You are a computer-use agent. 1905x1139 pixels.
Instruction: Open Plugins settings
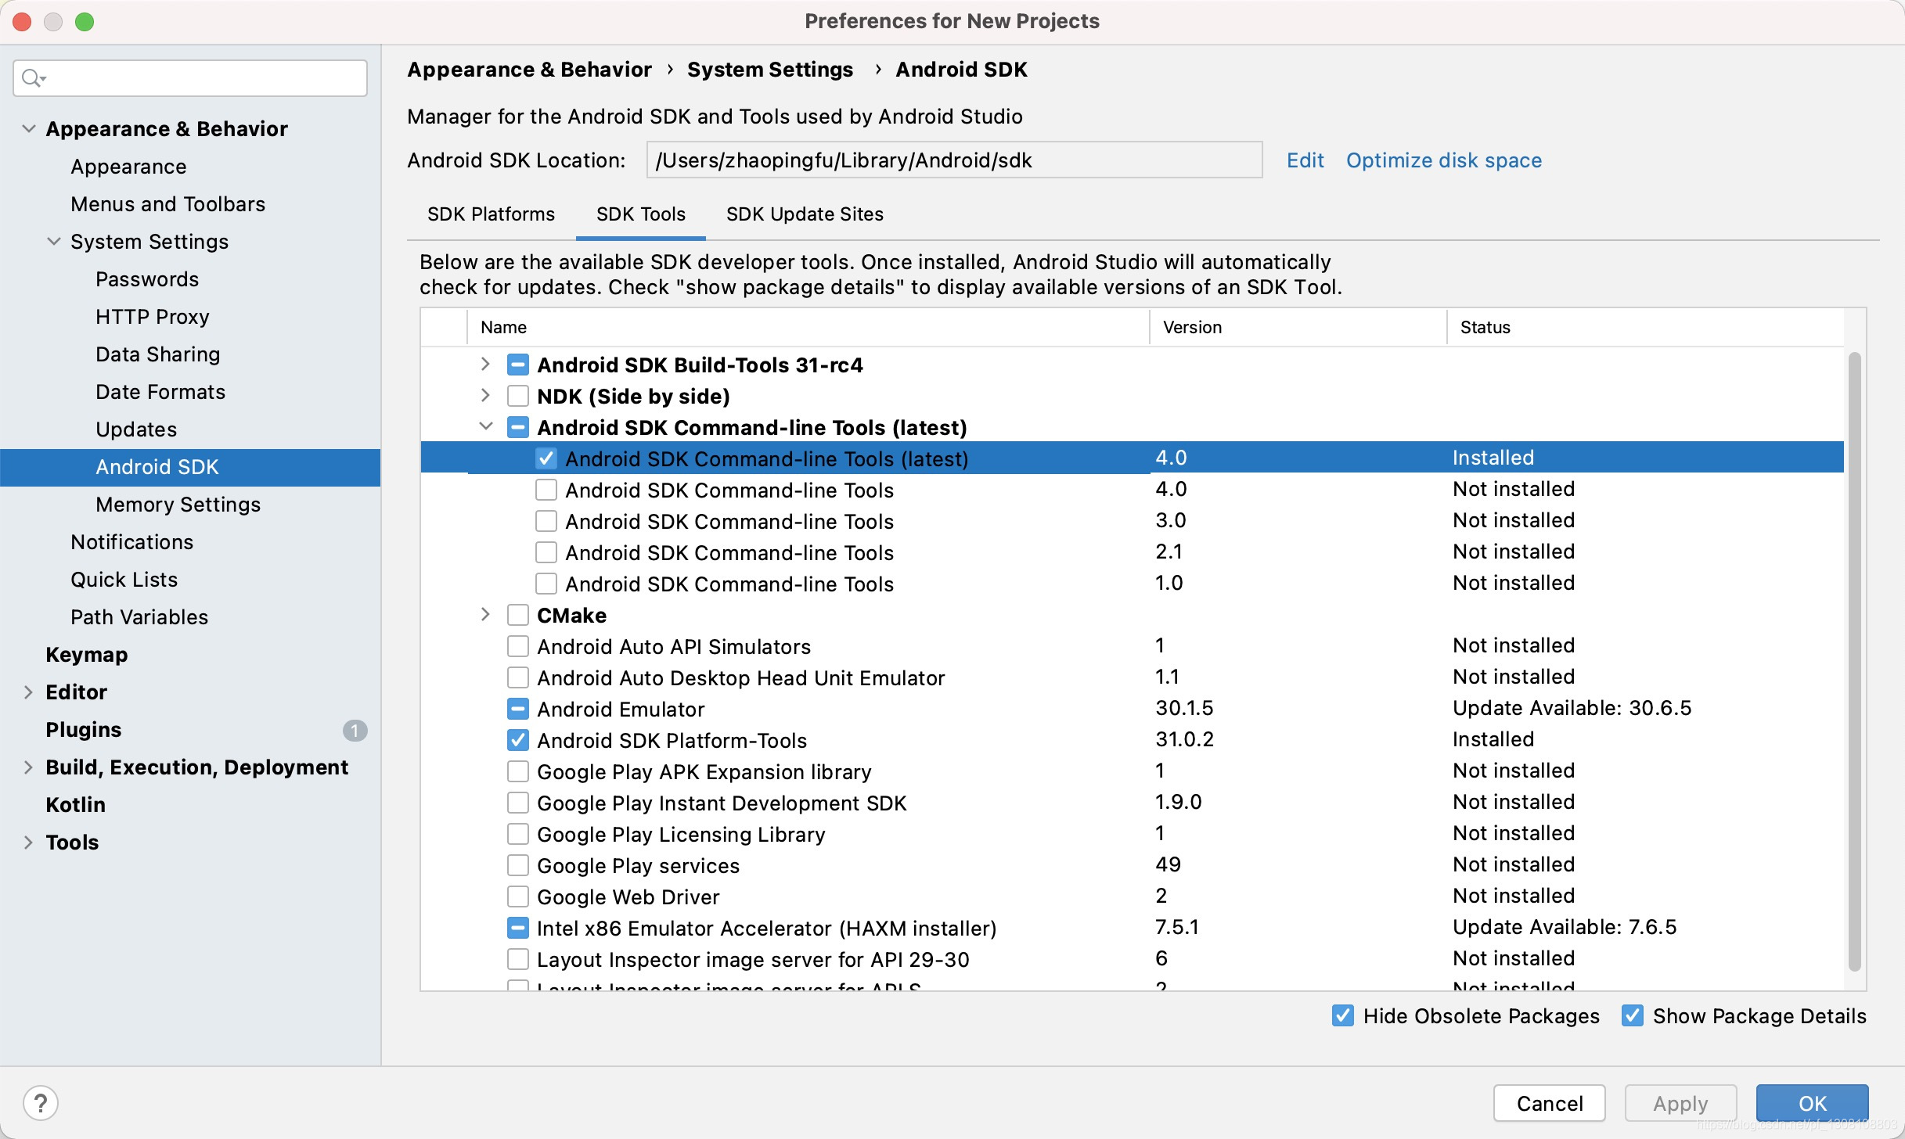click(83, 730)
